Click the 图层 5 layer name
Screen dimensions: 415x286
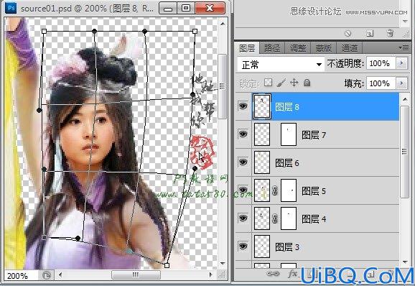click(314, 191)
